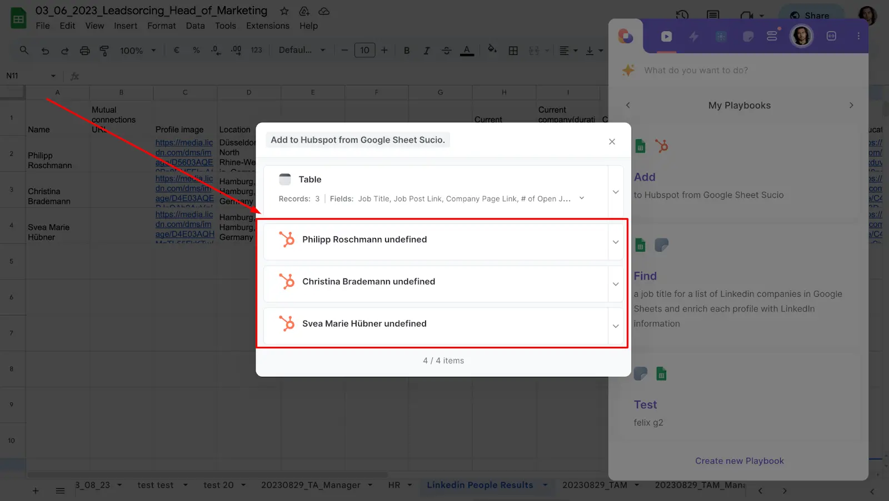Open the Format menu

click(161, 26)
